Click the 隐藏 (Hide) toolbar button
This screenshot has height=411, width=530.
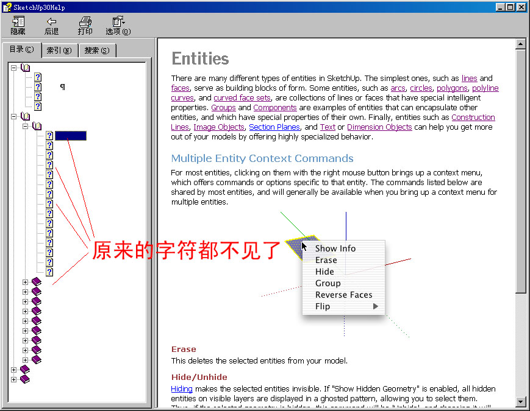coord(18,26)
